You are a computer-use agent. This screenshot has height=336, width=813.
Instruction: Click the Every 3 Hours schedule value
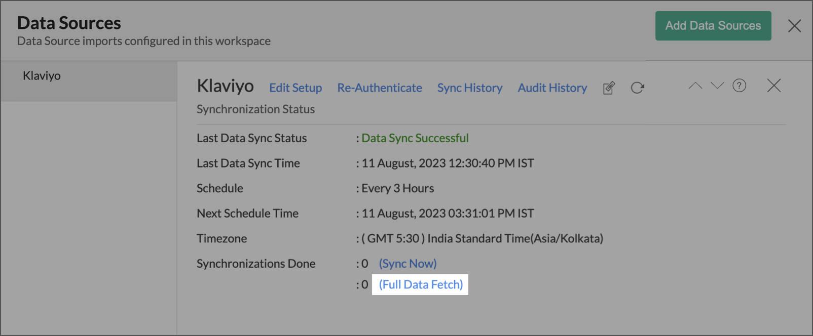[x=398, y=188]
